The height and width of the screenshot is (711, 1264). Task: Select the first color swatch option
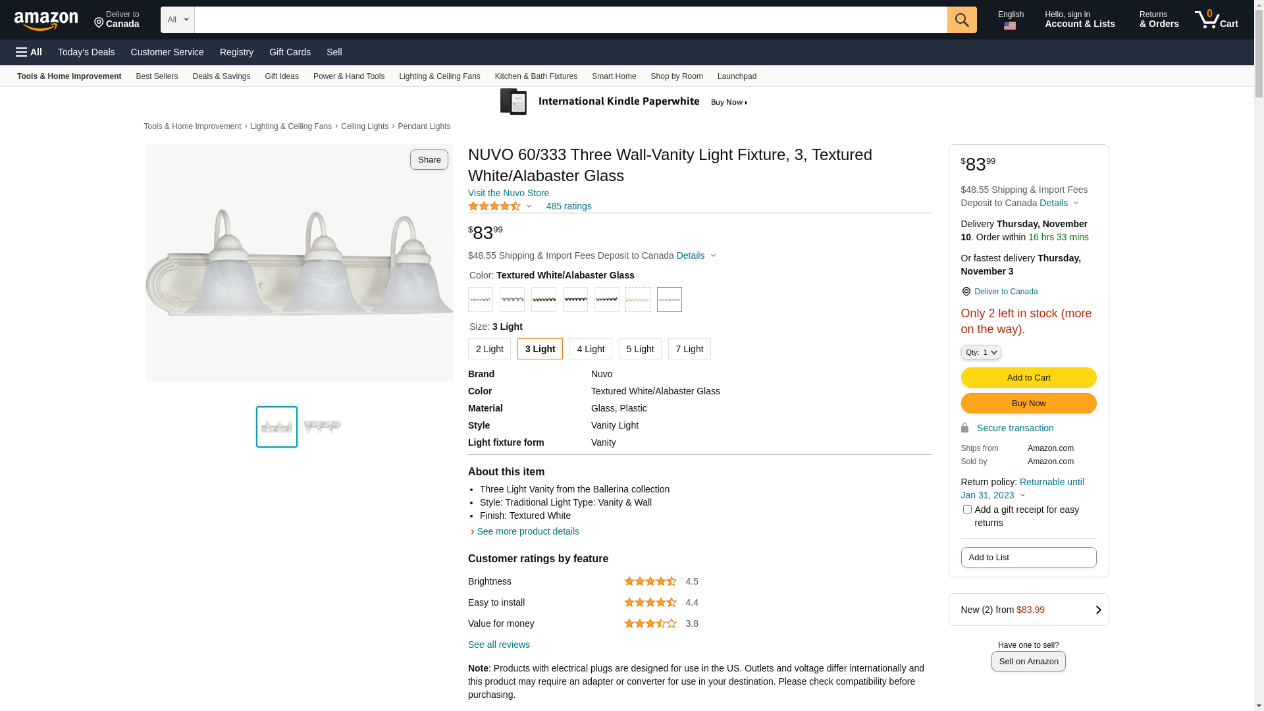tap(481, 300)
